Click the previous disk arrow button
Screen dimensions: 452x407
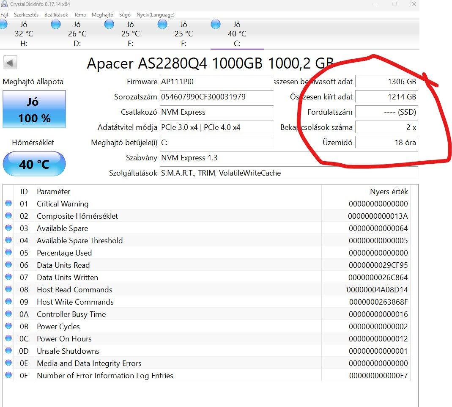(x=11, y=63)
